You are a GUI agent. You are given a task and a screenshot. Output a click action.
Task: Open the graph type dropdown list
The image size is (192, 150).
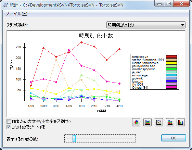pyautogui.click(x=146, y=25)
